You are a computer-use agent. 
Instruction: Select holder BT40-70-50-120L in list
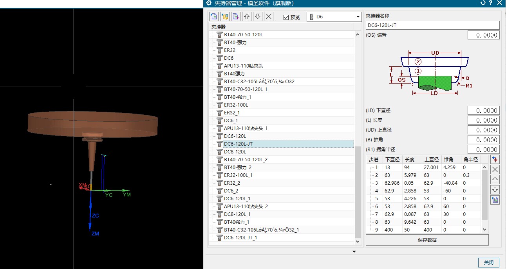tap(243, 34)
